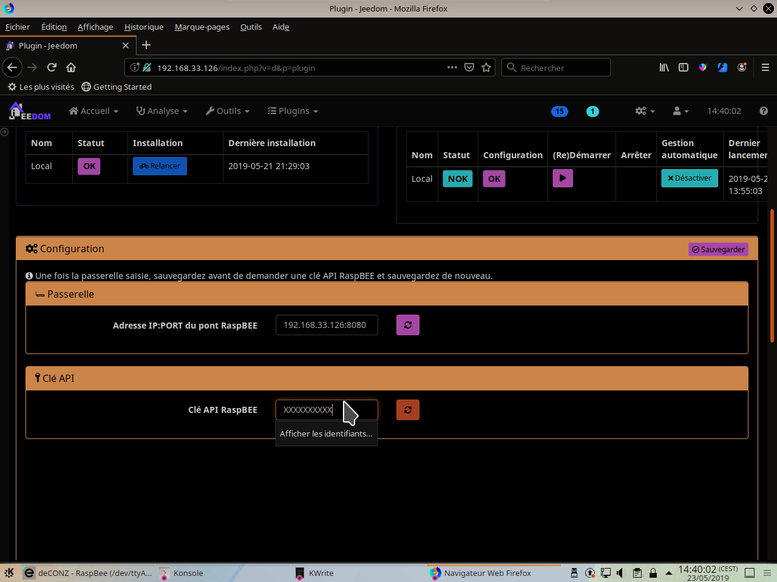The height and width of the screenshot is (582, 777).
Task: Click the Passerelle section header
Action: pos(387,294)
